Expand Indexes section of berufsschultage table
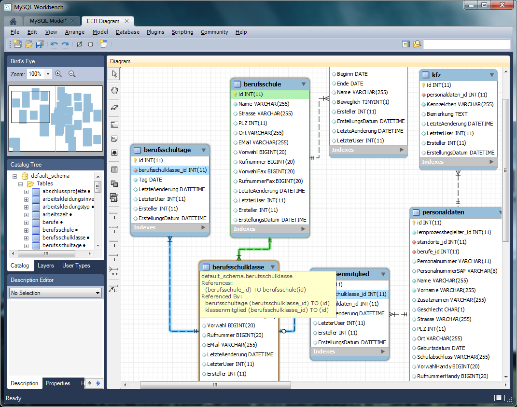Screen dimensions: 517x407 (203, 227)
